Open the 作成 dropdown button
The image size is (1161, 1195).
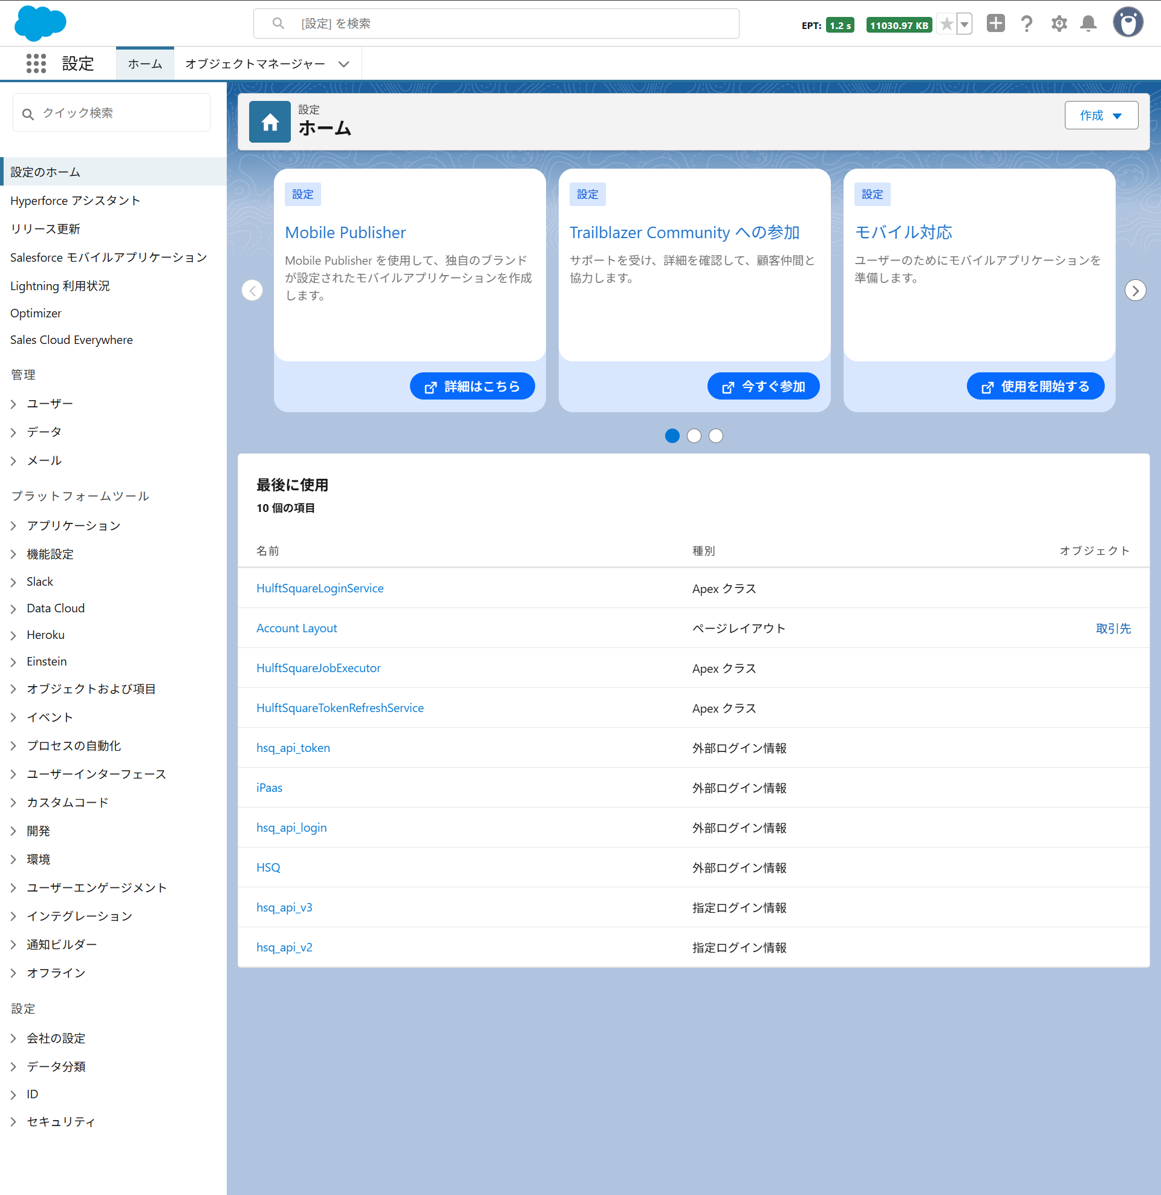coord(1101,115)
